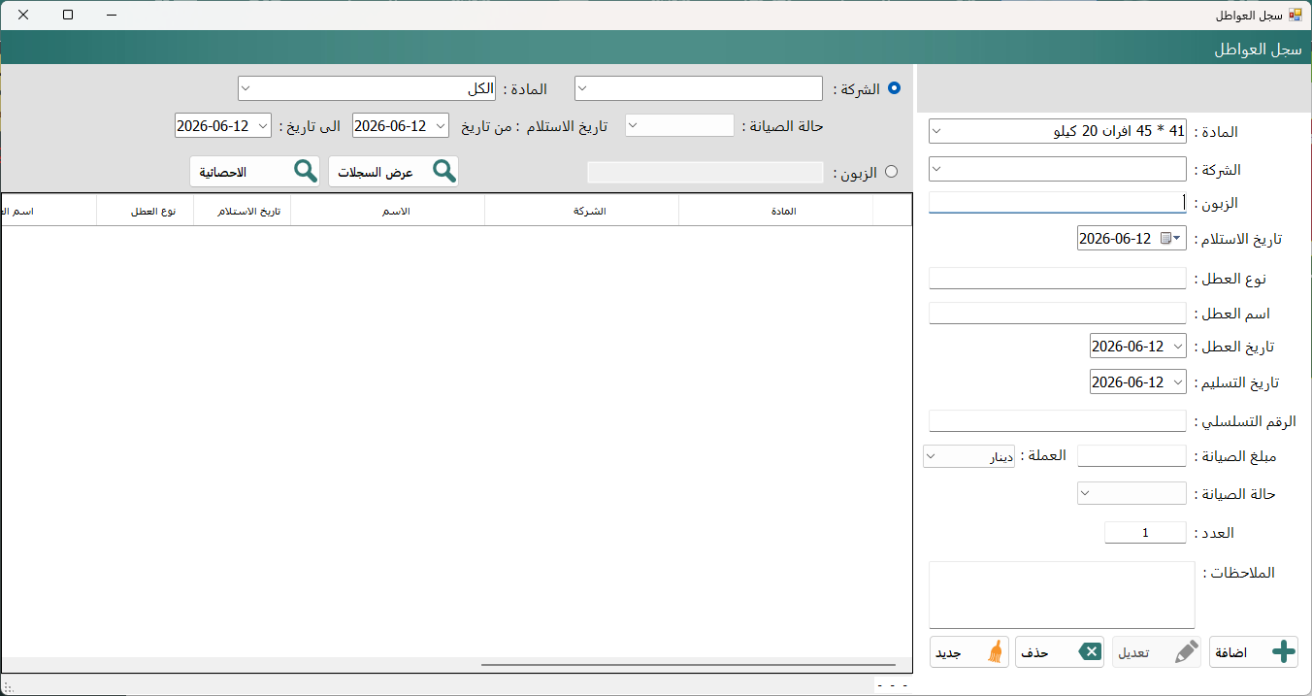Open the العملة currency dropdown
Screen dimensions: 1312x696
930,455
